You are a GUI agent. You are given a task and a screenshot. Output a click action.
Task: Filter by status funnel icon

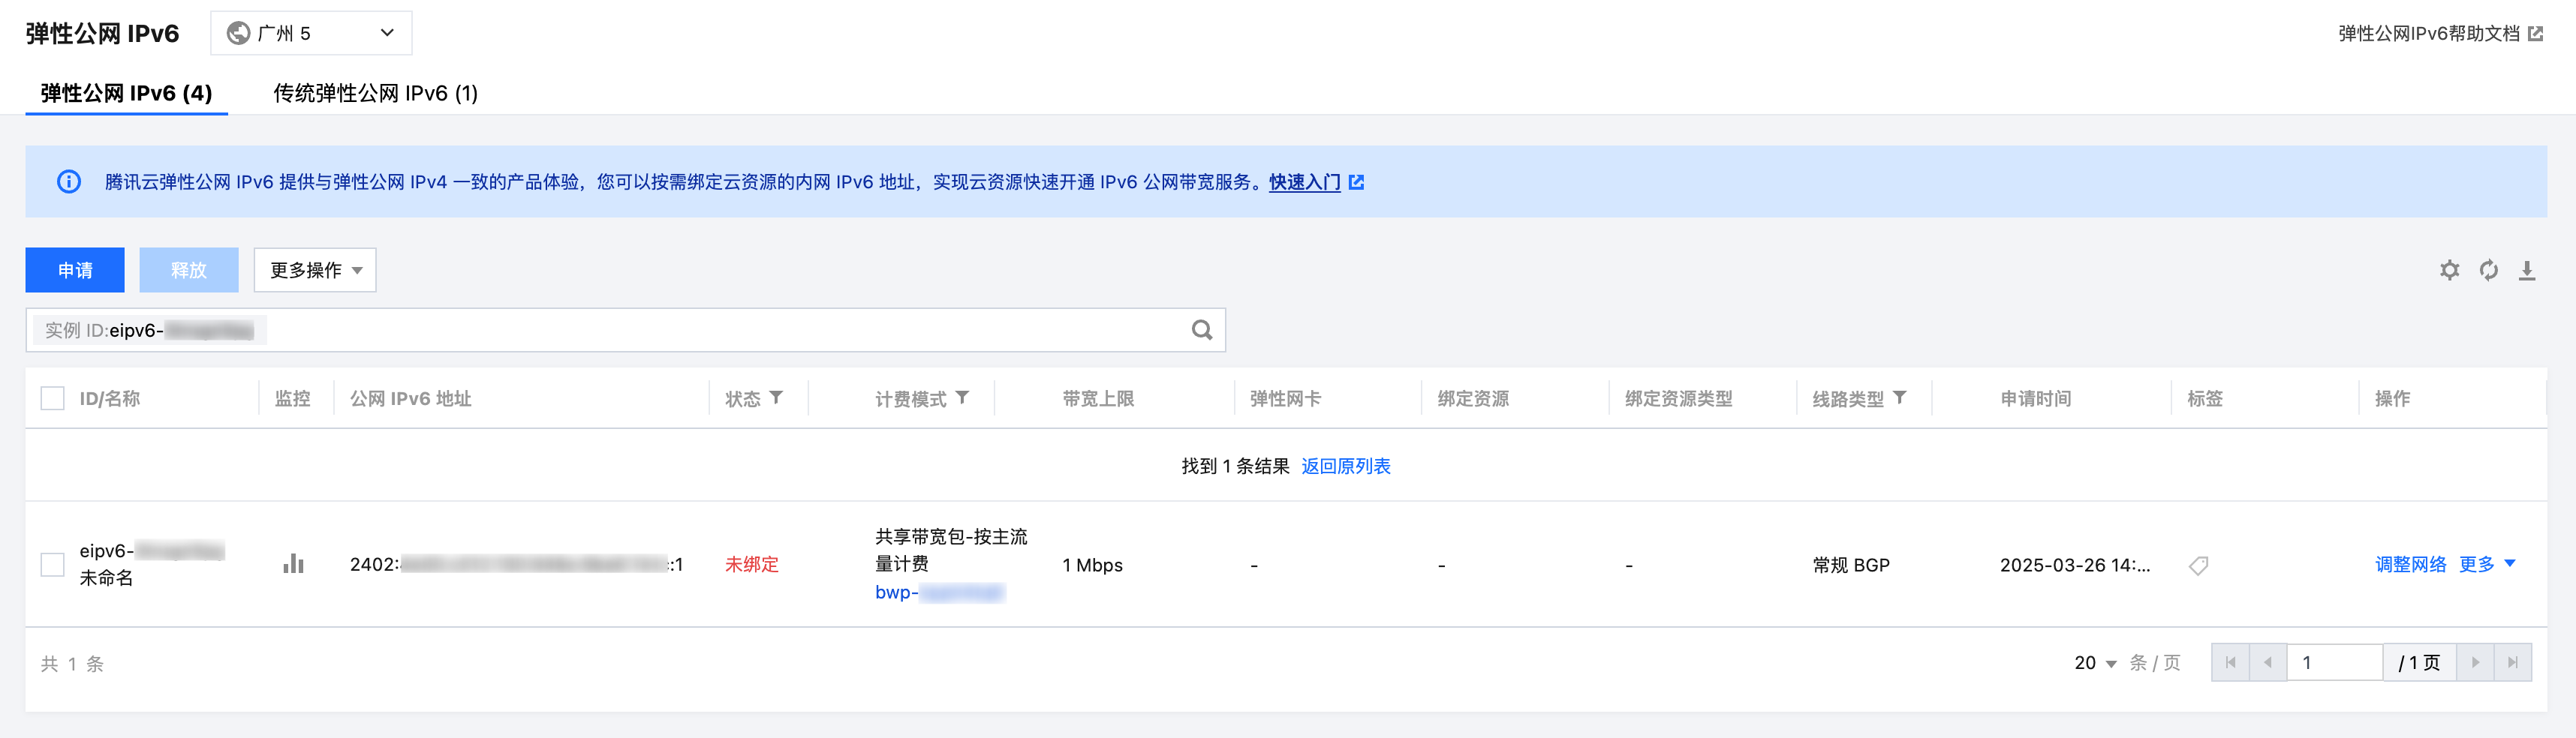coord(776,397)
